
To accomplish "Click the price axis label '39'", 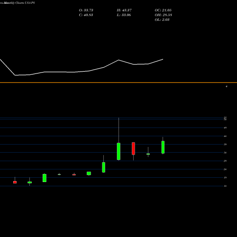I will click(x=225, y=144).
